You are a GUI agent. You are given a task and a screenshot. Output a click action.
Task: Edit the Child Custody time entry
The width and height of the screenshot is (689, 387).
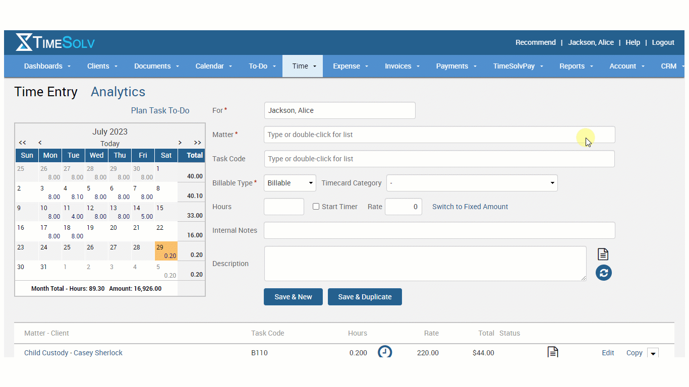click(608, 353)
